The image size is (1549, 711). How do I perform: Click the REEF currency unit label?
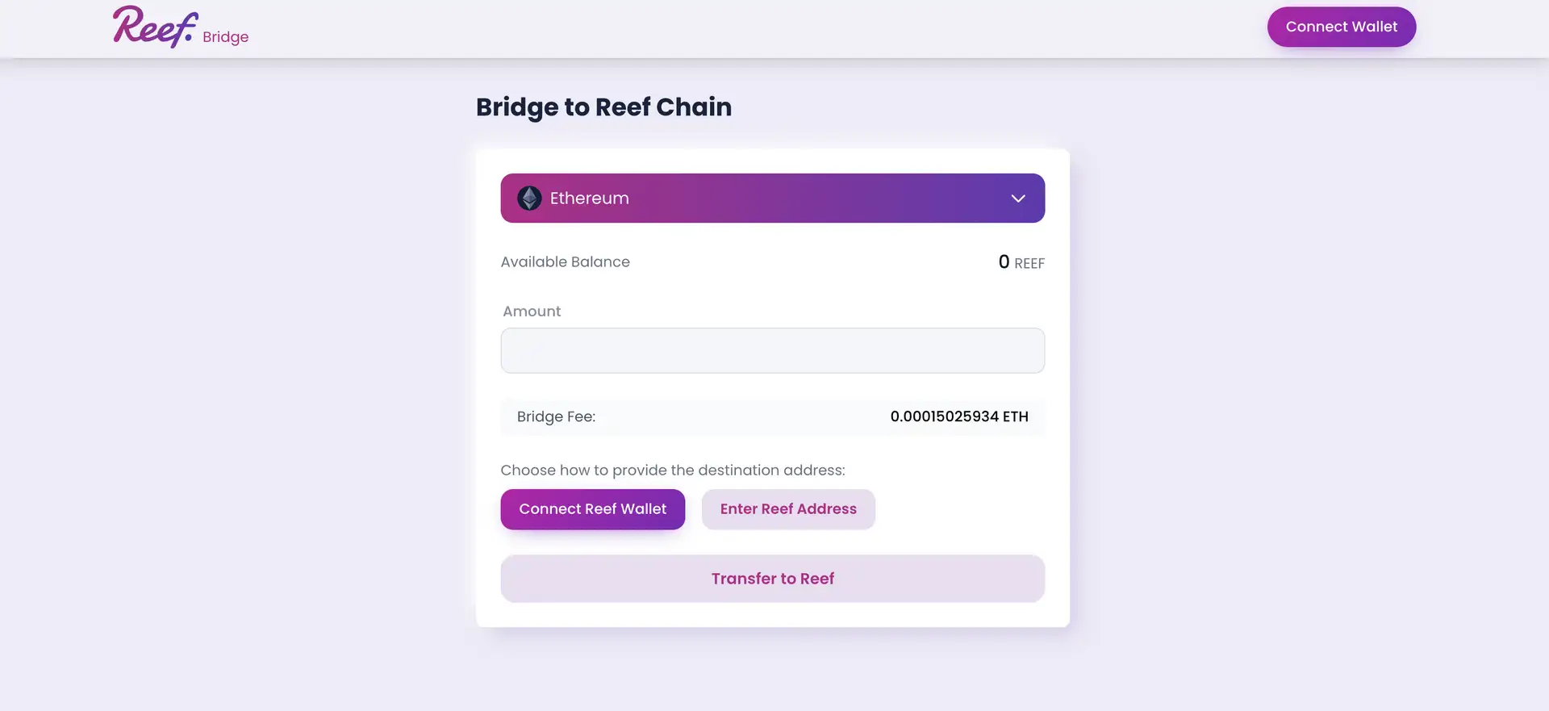[1029, 263]
